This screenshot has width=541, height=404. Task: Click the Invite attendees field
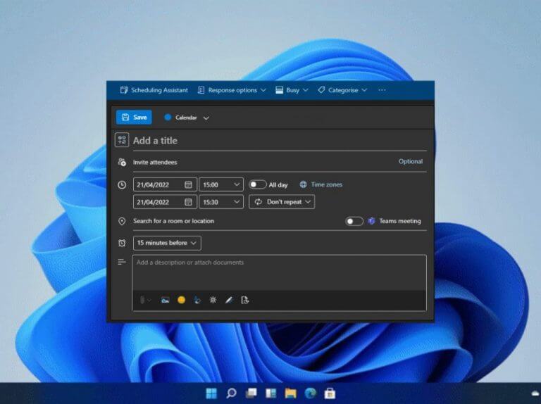click(262, 162)
